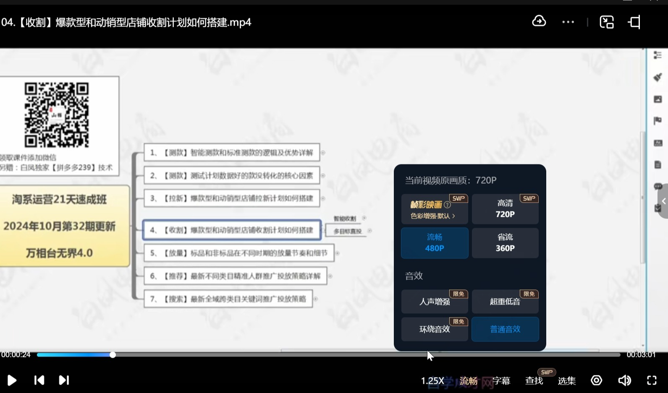Open the SVIP 查找 search feature
This screenshot has width=668, height=393.
534,381
